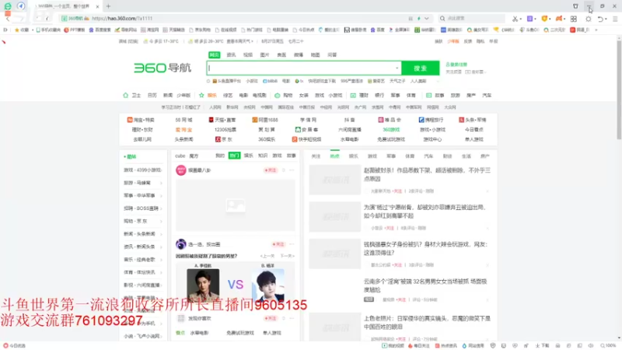Open the search box suggestion dropdown arrow
Screen dimensions: 622x350
click(397, 68)
